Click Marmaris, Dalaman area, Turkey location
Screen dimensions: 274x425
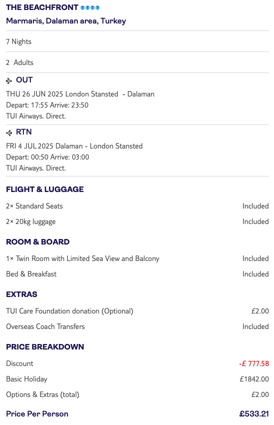[x=66, y=21]
